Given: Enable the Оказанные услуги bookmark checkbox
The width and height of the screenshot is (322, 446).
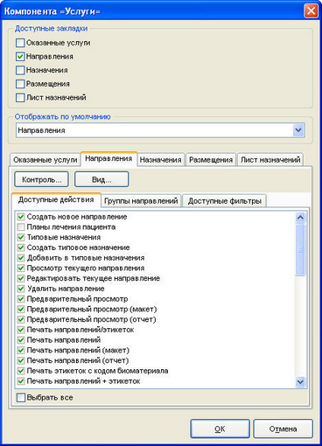Looking at the screenshot, I should [20, 43].
